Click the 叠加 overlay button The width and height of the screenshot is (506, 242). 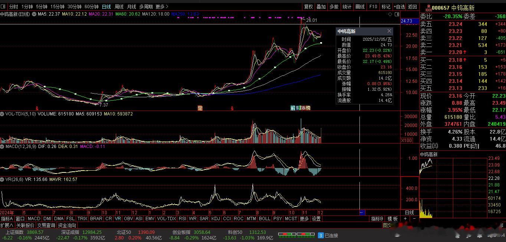tap(321, 7)
